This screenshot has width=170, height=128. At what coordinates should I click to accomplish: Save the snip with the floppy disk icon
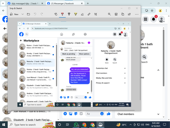[116, 14]
